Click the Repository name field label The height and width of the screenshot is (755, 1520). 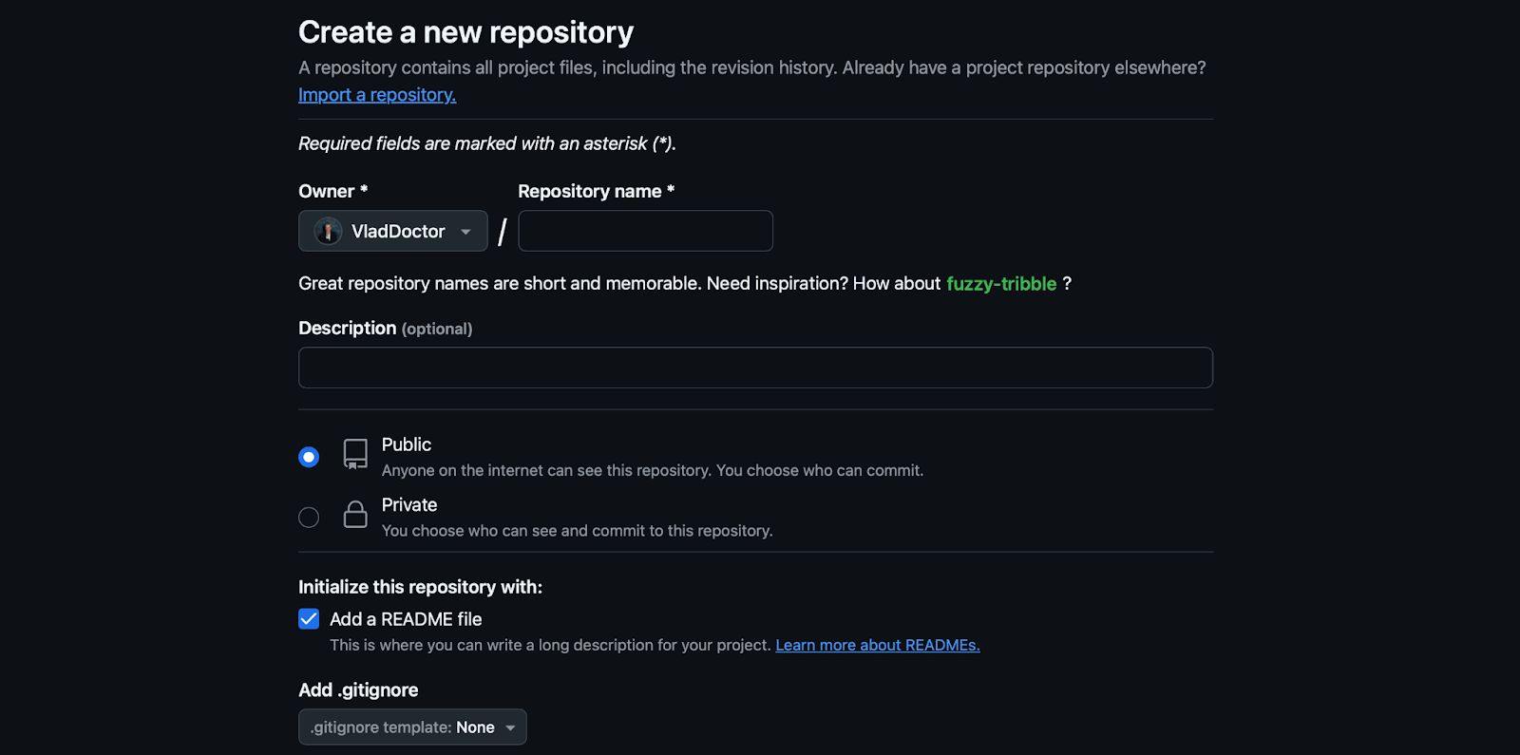point(596,191)
